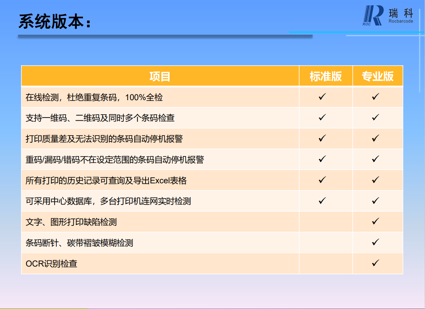Image resolution: width=425 pixels, height=309 pixels.
Task: Click the 标准版 column header
Action: (x=325, y=76)
